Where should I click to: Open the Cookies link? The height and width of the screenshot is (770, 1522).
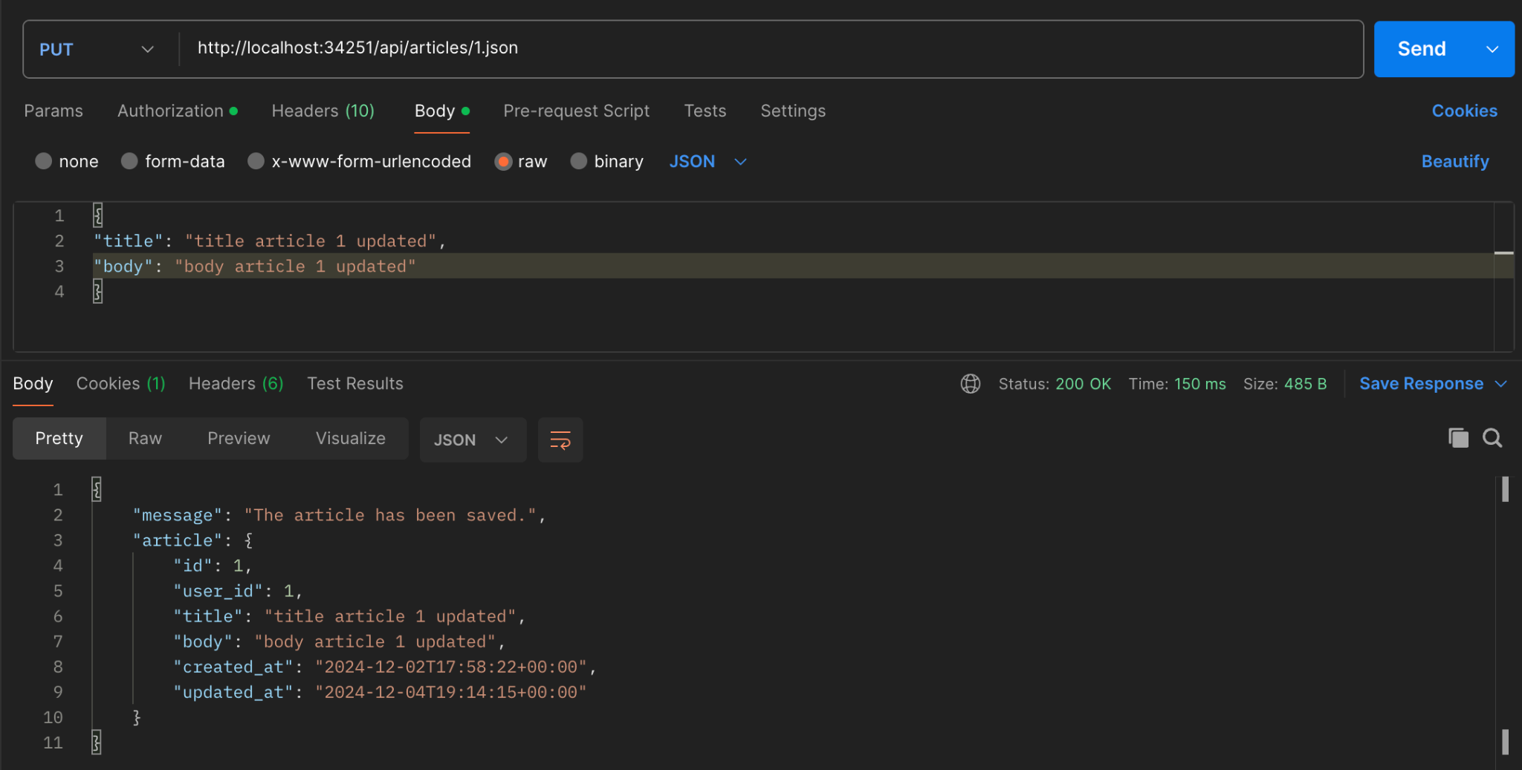[1464, 111]
